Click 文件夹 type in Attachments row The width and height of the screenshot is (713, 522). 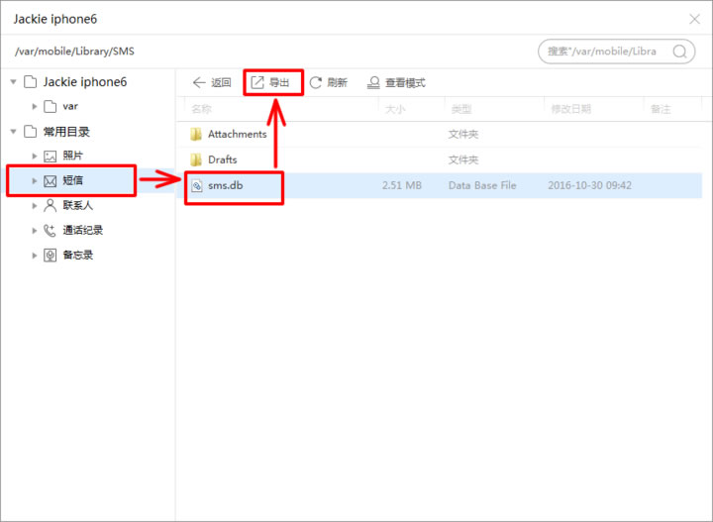coord(462,135)
